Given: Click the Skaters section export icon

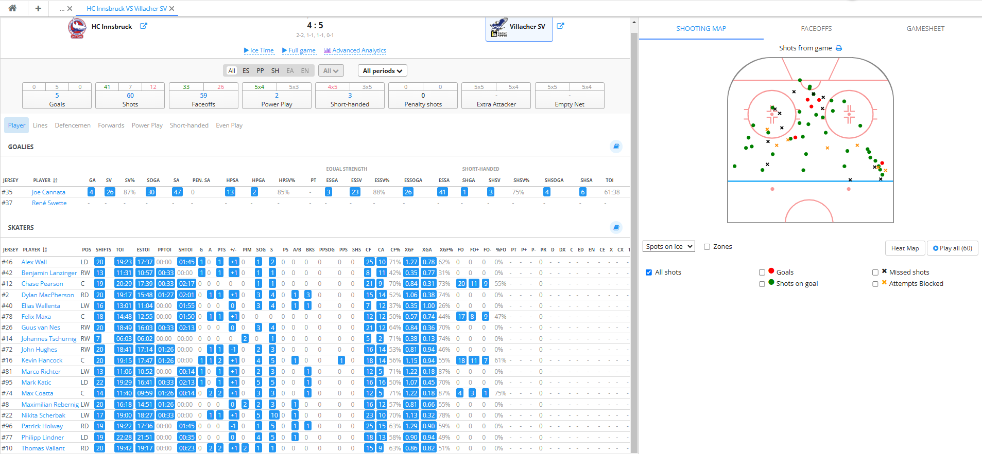Looking at the screenshot, I should click(616, 227).
